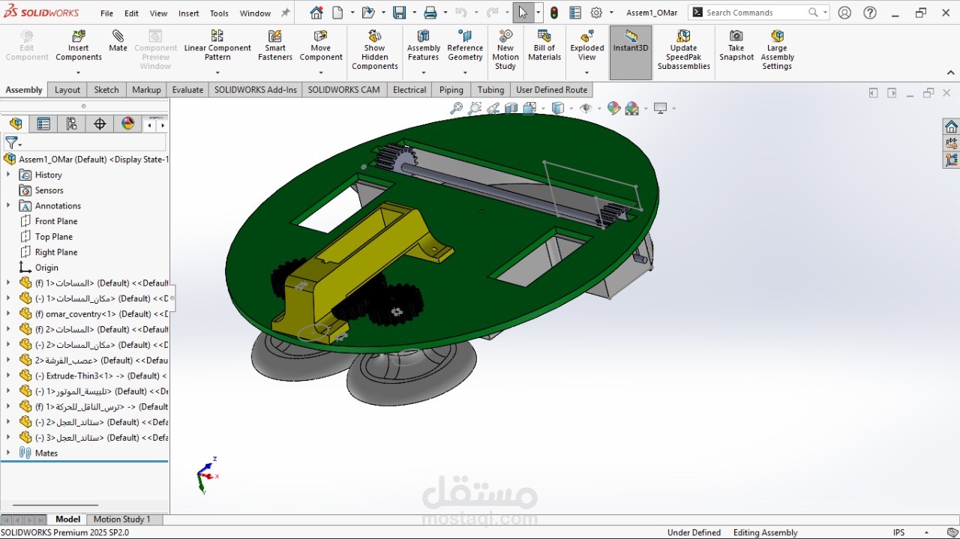Open the Tools menu
The image size is (960, 539).
pos(219,13)
